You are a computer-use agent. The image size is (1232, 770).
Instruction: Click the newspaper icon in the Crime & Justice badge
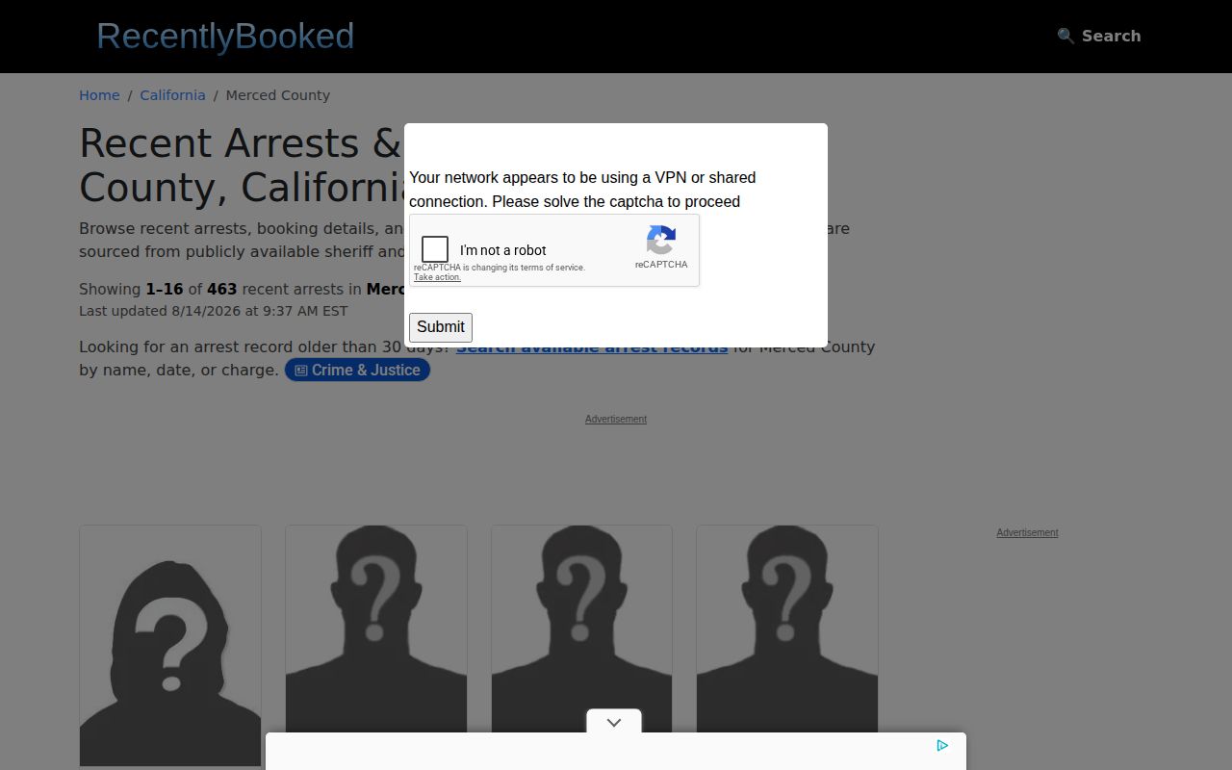coord(301,371)
